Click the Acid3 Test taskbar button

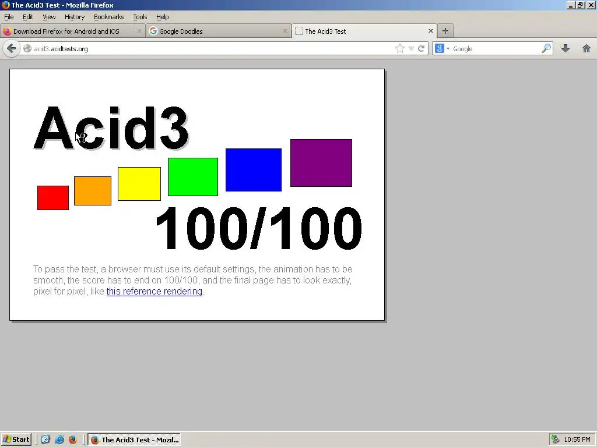(134, 439)
